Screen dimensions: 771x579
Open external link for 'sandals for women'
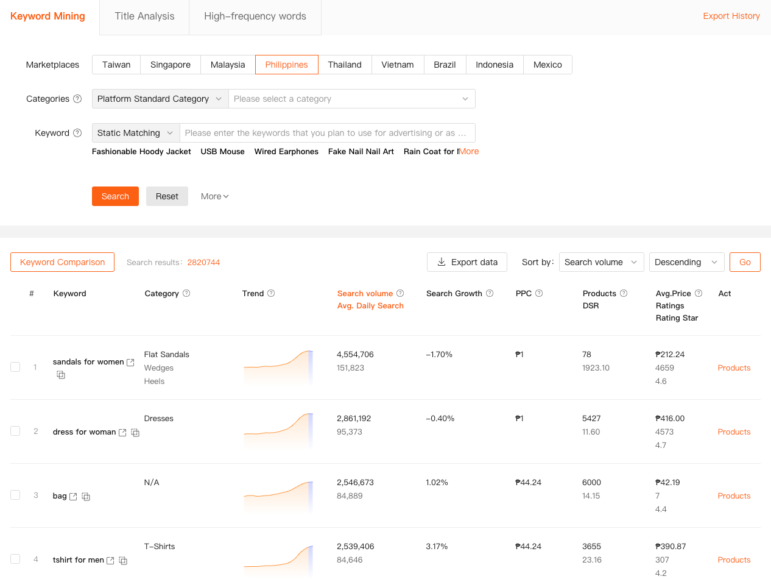point(130,362)
